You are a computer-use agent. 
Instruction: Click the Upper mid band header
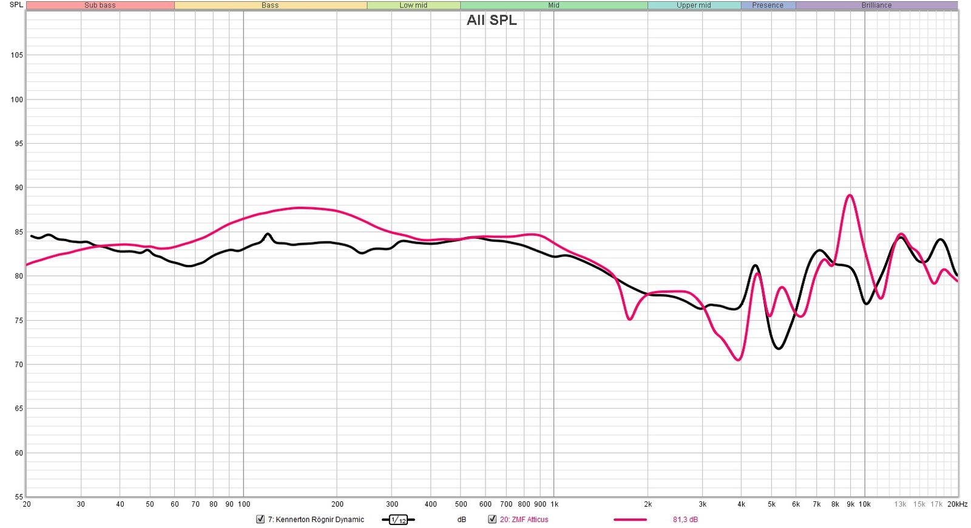(x=694, y=5)
